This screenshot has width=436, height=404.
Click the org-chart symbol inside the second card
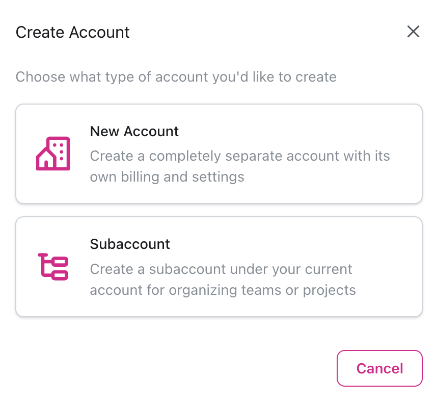[x=52, y=266]
